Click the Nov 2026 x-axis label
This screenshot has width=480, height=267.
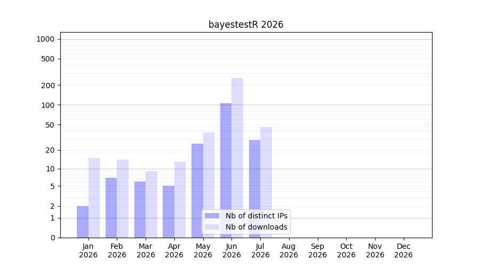[x=375, y=250]
